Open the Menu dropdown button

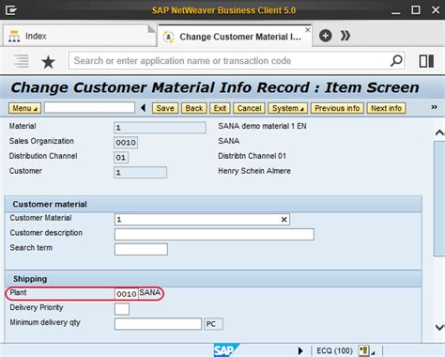[x=24, y=108]
